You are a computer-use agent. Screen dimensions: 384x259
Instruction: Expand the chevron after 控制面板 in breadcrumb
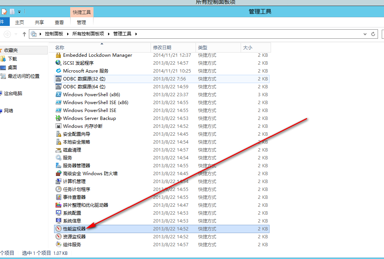click(68, 34)
